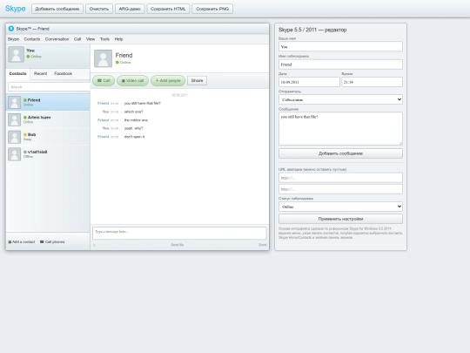Select Friend in the contact list

coord(48,102)
